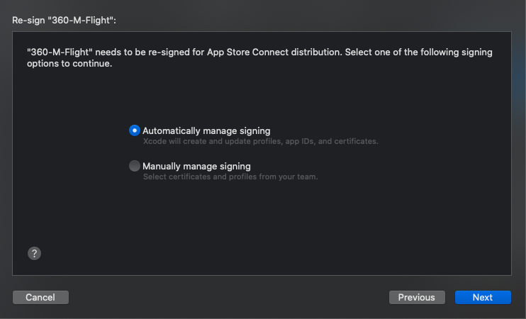Viewport: 526px width, 319px height.
Task: Select the Automatically manage signing radio button
Action: [x=135, y=130]
